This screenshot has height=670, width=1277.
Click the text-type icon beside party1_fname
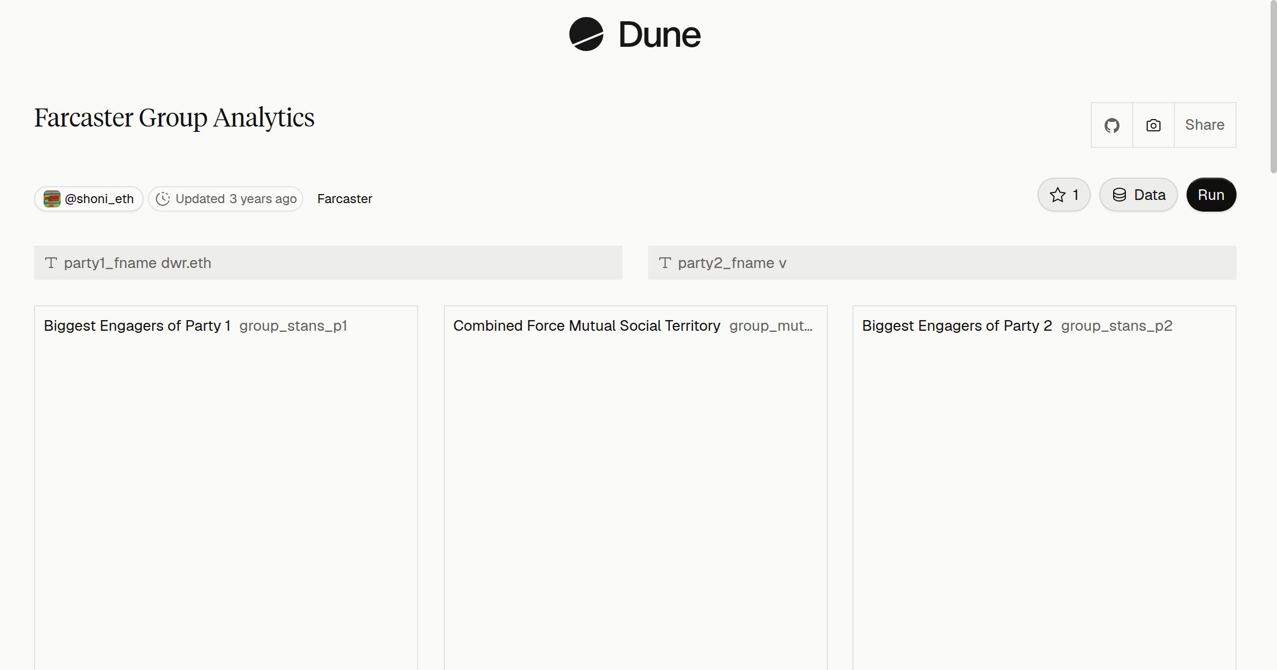pyautogui.click(x=51, y=263)
